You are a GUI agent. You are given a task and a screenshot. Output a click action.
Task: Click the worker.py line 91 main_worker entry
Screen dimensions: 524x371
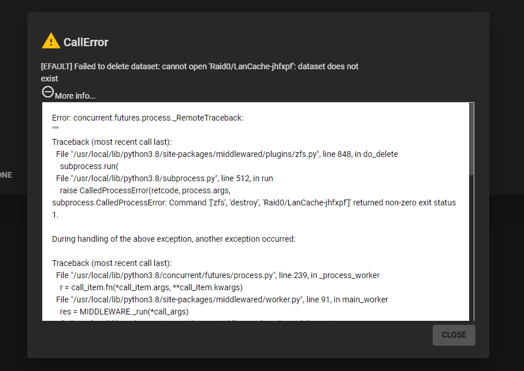click(x=222, y=299)
